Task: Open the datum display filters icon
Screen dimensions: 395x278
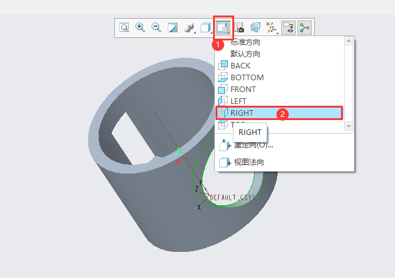Action: point(271,27)
